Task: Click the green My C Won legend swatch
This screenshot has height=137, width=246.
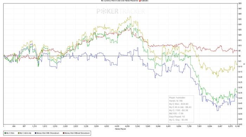Action: (x=5, y=133)
